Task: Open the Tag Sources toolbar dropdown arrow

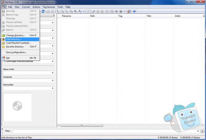Action: click(124, 11)
